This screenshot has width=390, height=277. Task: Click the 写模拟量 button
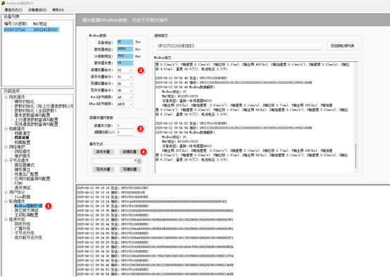coord(130,169)
